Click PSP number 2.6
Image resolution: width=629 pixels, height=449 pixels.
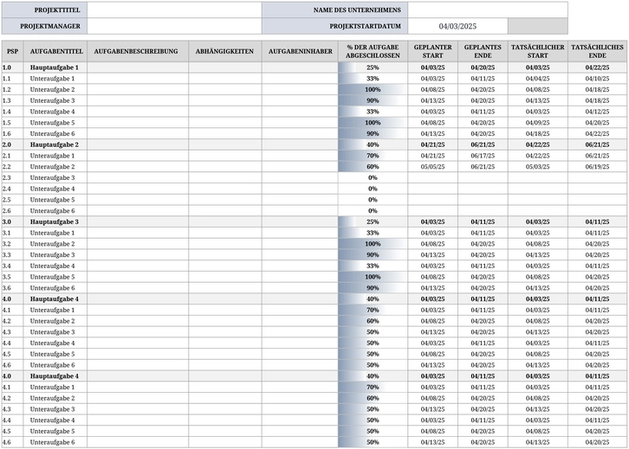click(12, 211)
